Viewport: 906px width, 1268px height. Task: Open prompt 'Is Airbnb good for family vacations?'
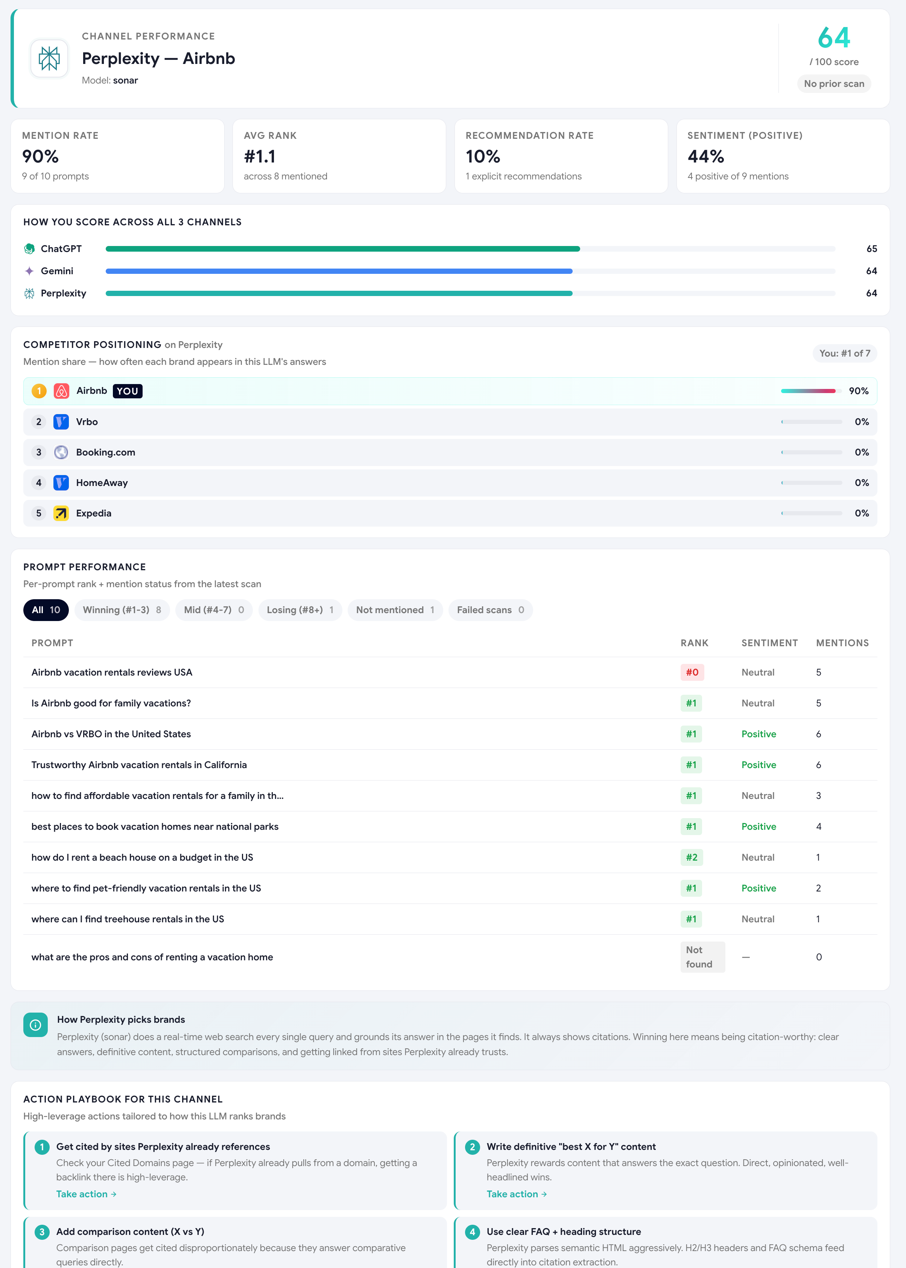[x=111, y=703]
